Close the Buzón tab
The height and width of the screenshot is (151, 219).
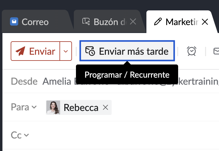click(x=133, y=22)
